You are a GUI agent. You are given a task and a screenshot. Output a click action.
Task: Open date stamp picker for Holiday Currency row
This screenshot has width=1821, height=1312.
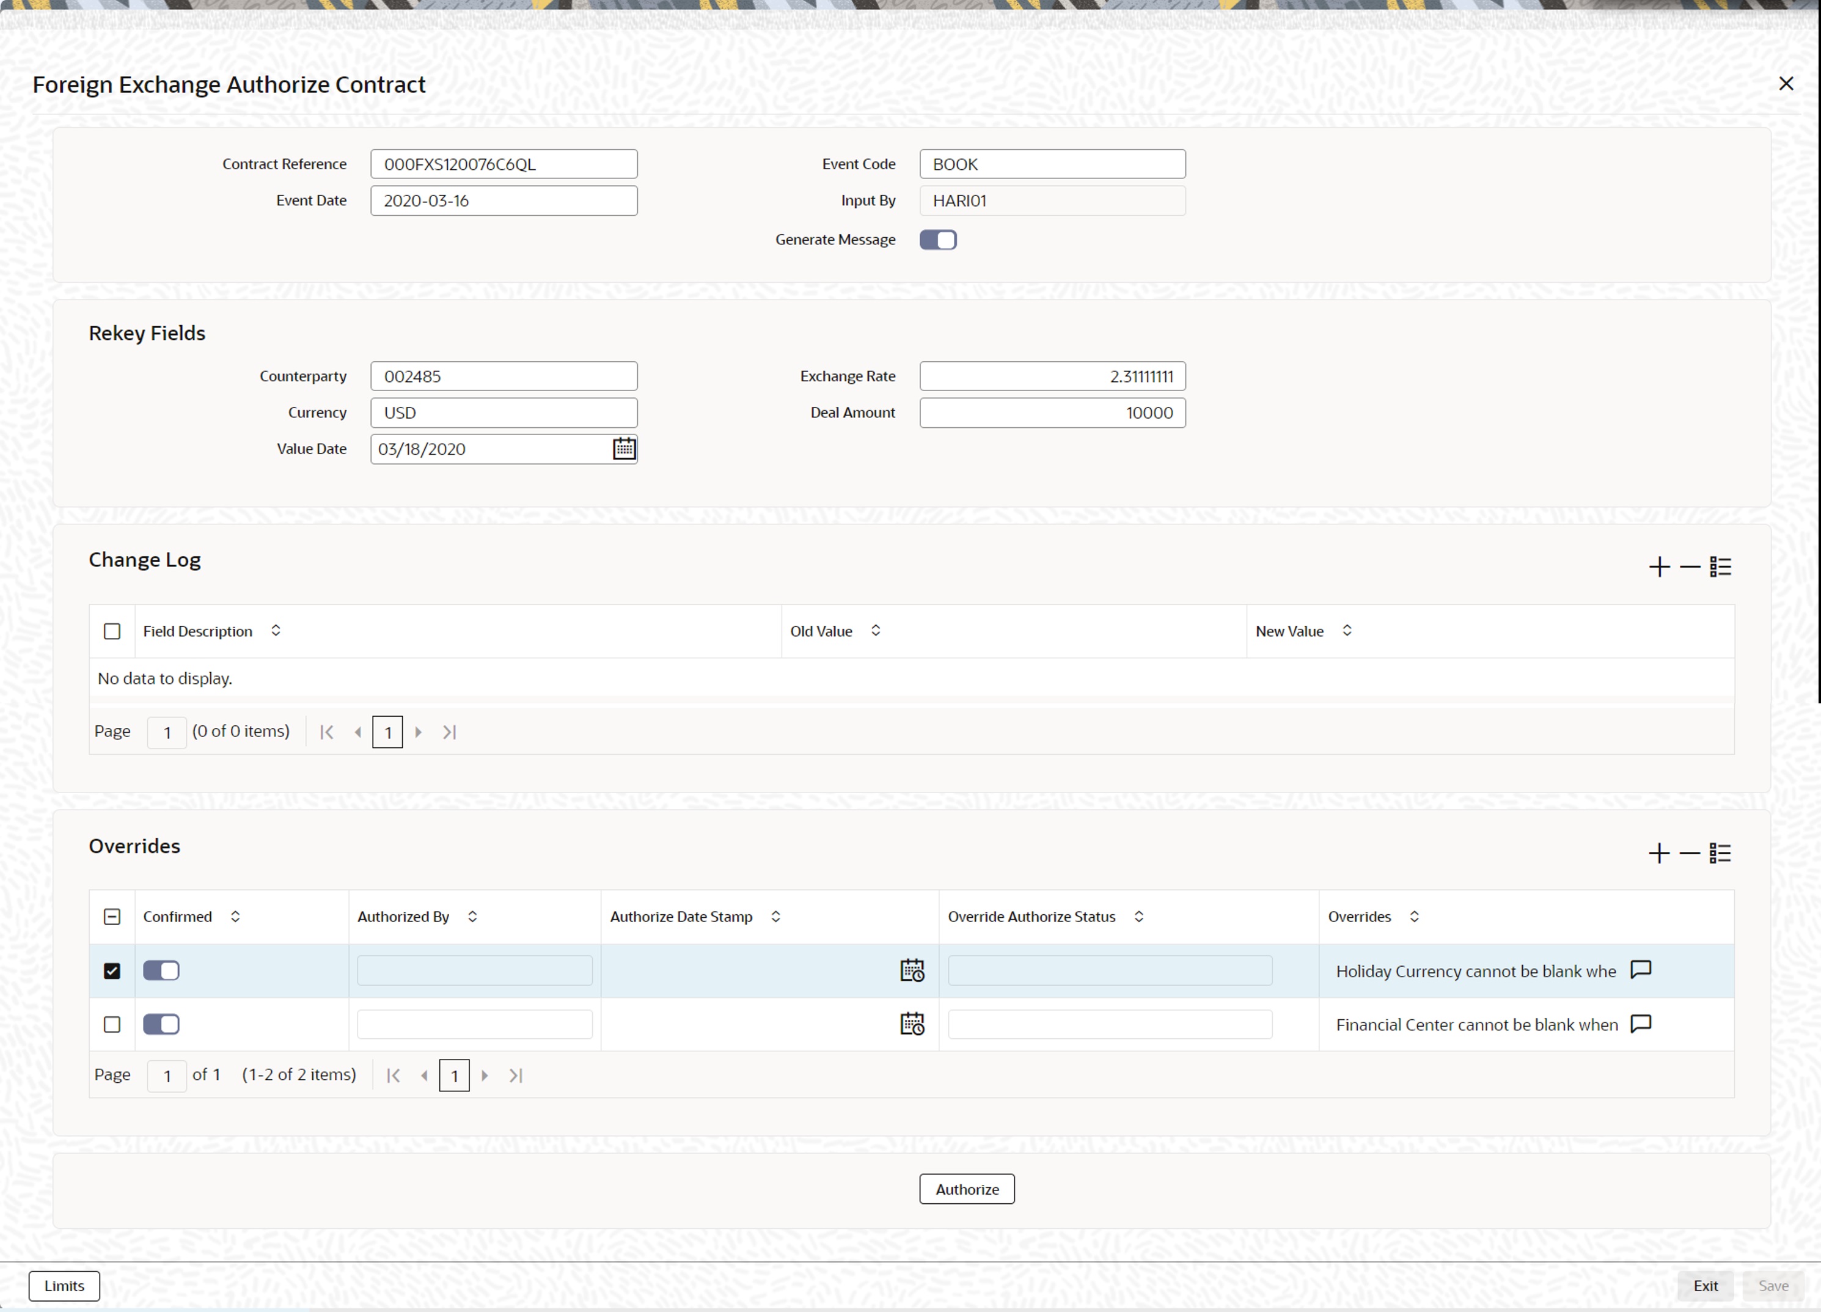click(911, 971)
